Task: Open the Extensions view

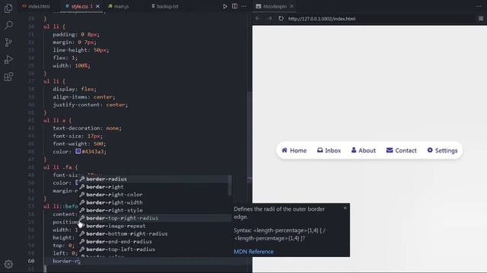Action: point(8,77)
